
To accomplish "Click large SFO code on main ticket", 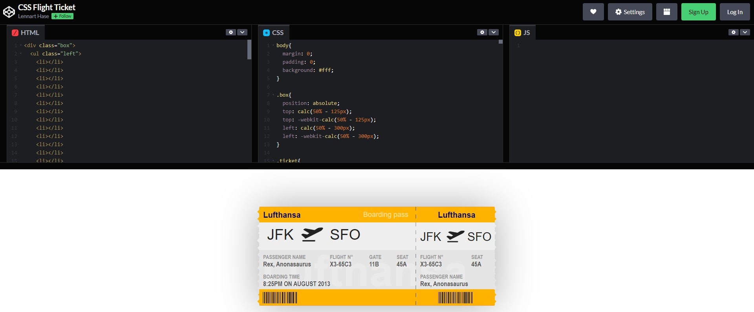I will 345,235.
